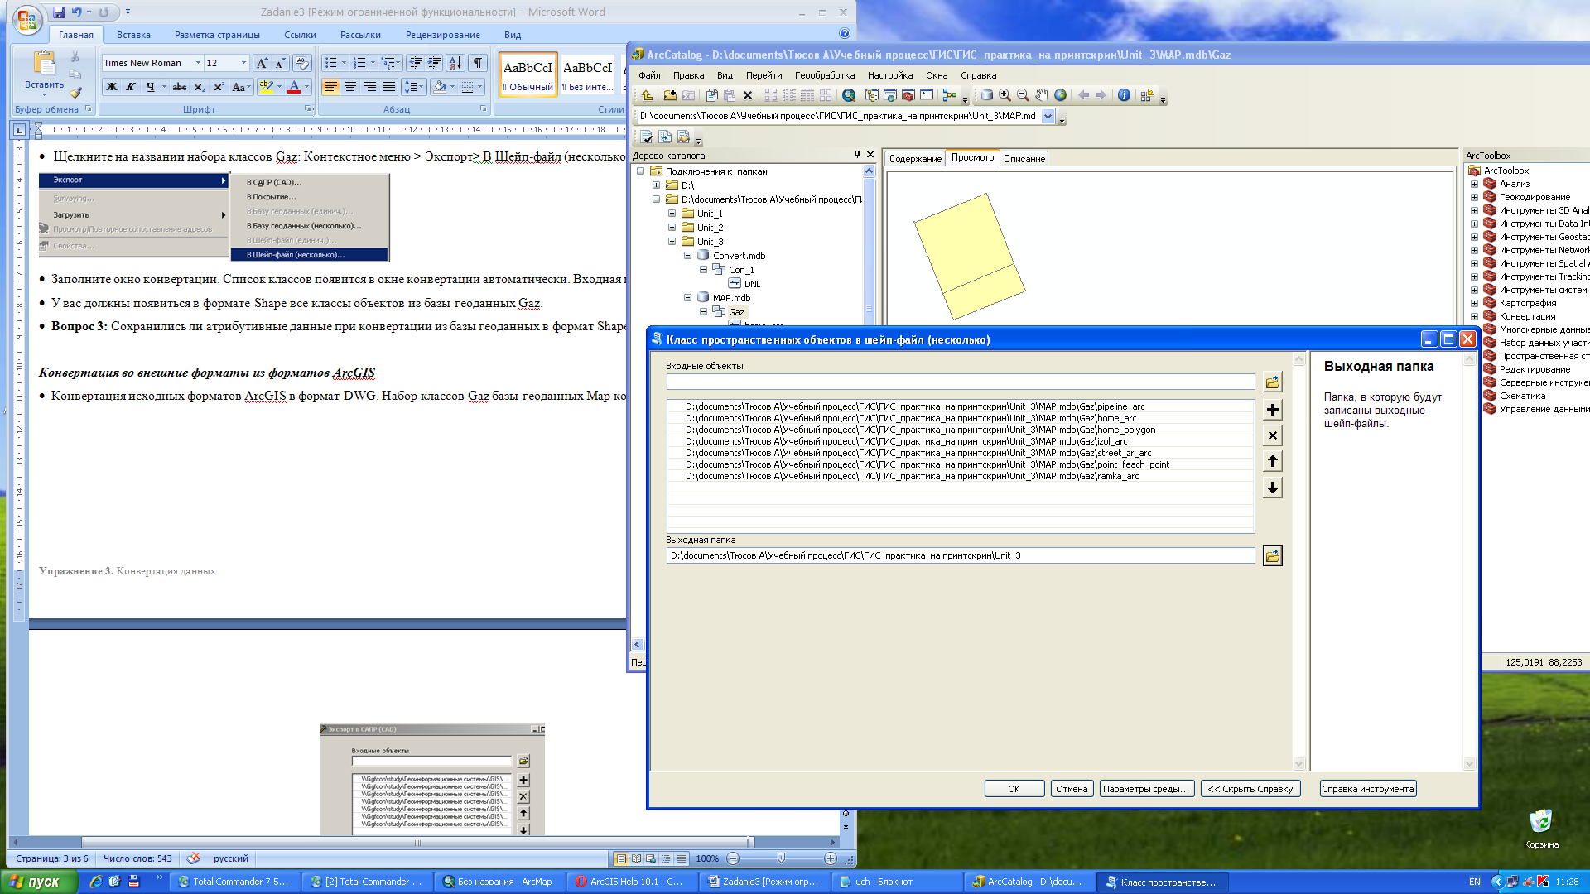The height and width of the screenshot is (894, 1590).
Task: Toggle Catalog Tree window icon in ArcCatalog
Action: (872, 95)
